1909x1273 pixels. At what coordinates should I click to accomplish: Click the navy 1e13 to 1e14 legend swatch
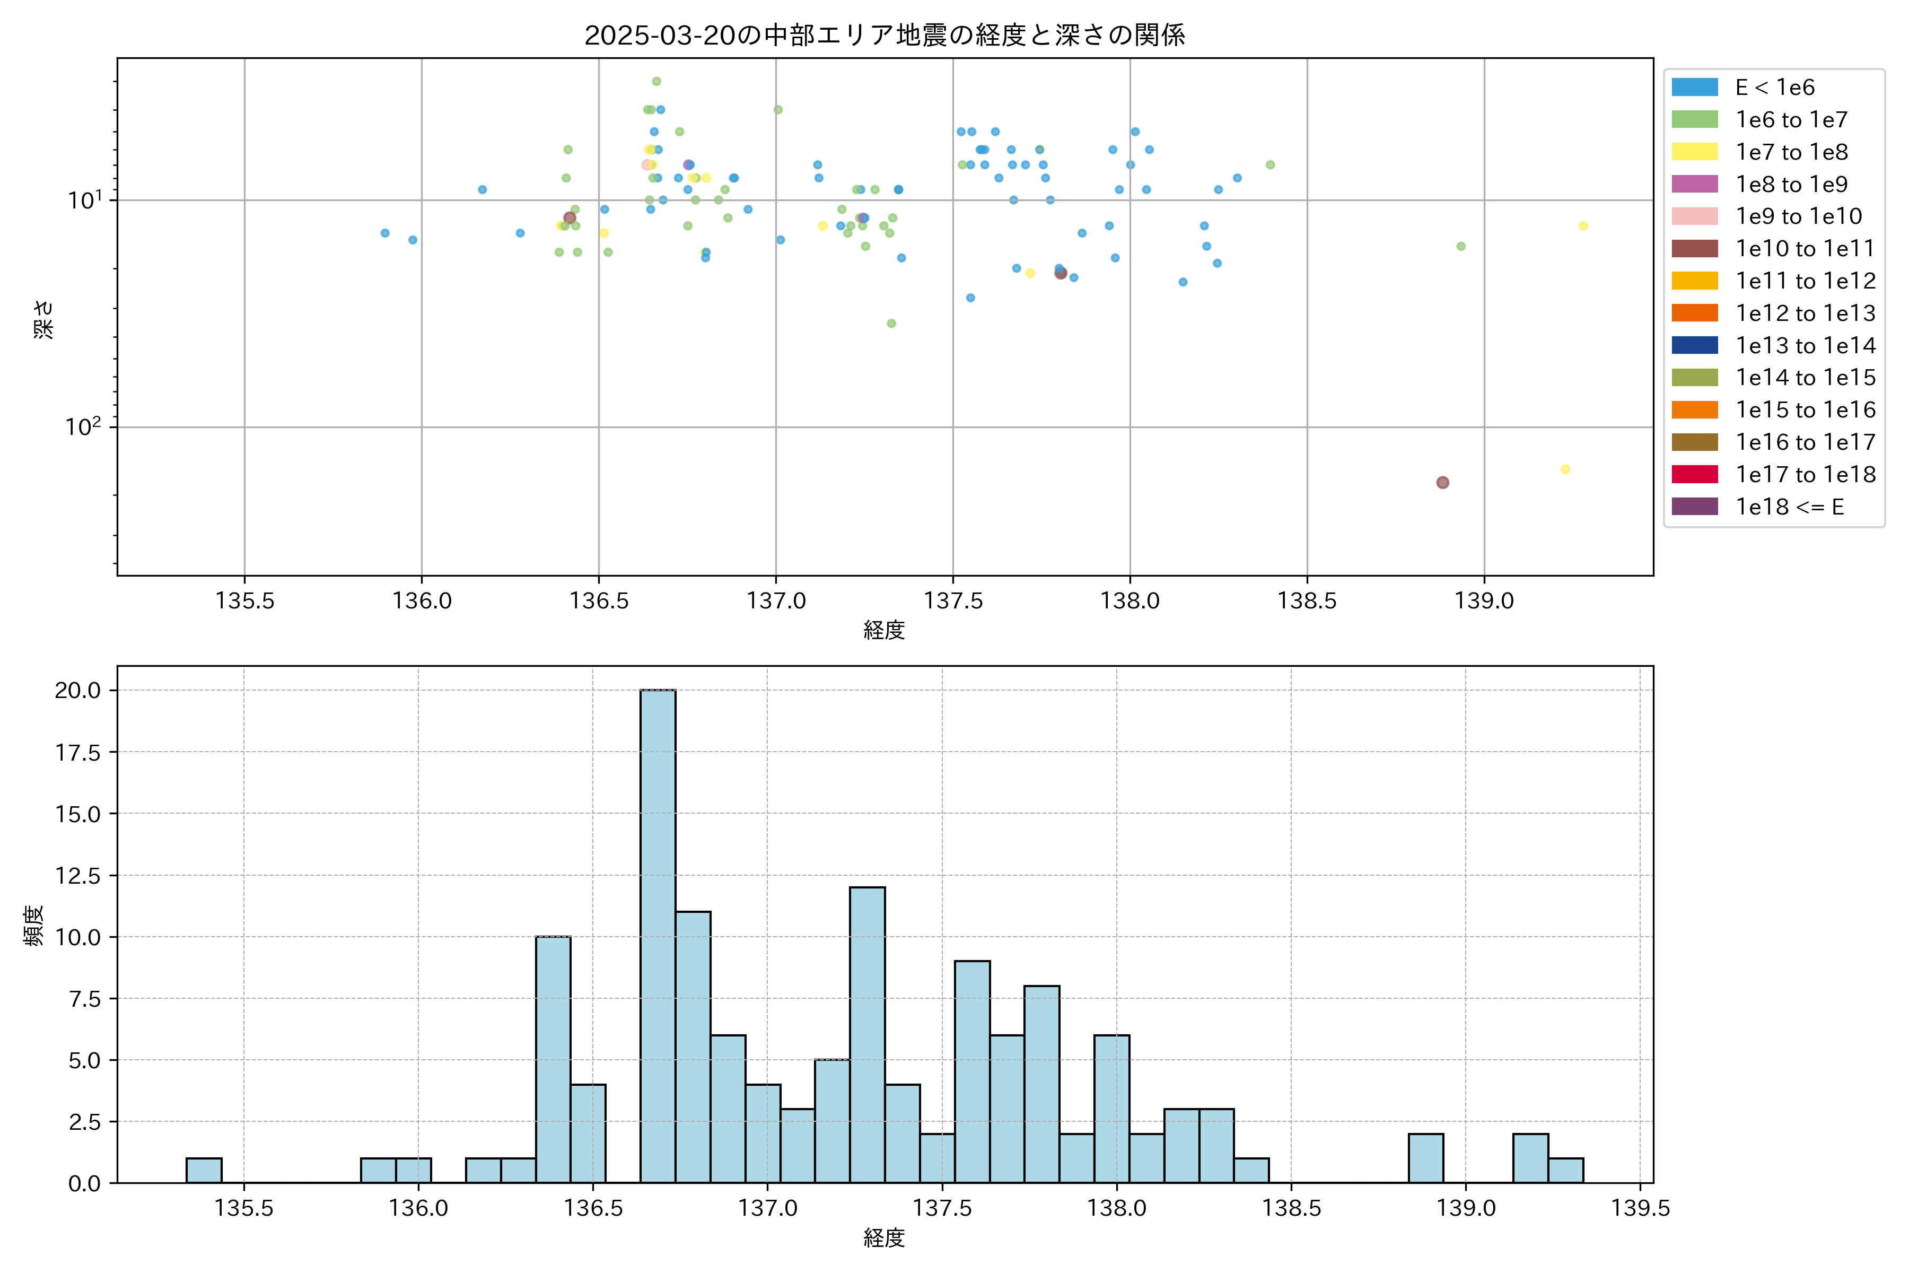(1694, 345)
